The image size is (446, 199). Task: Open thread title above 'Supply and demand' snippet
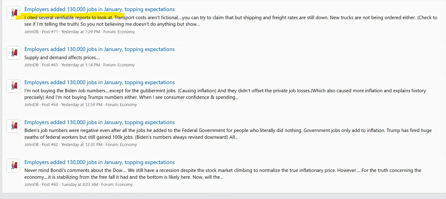(100, 49)
